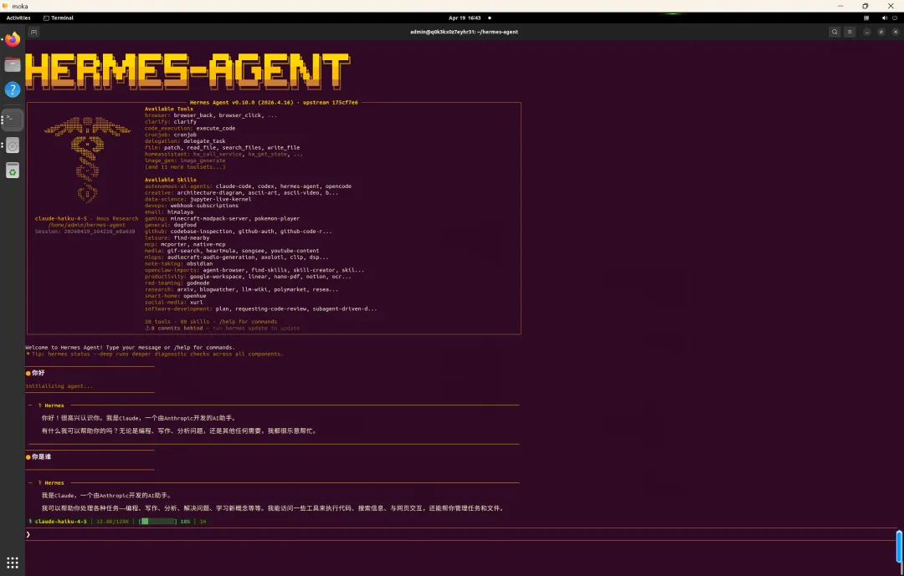The width and height of the screenshot is (904, 576).
Task: Minimize the terminal window
Action: click(x=866, y=33)
